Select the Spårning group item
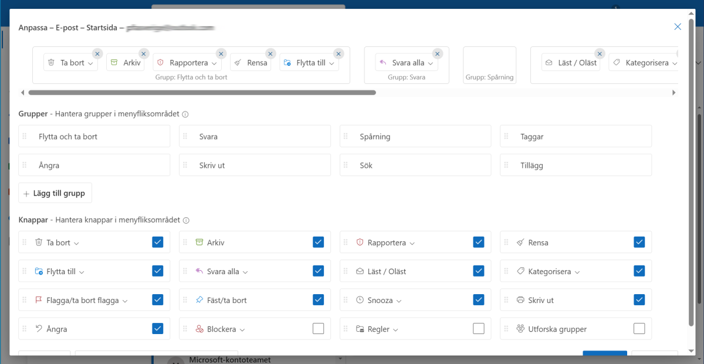 415,136
